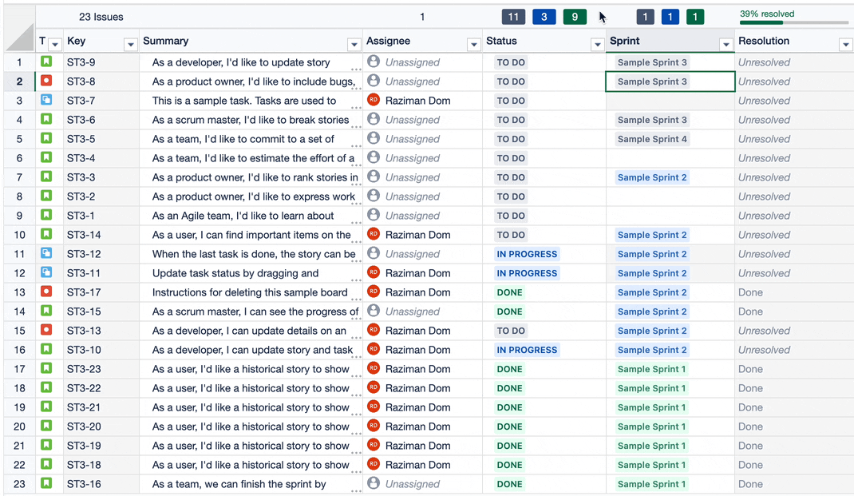Click the Sample Sprint 4 tag
854x496 pixels.
pyautogui.click(x=652, y=139)
